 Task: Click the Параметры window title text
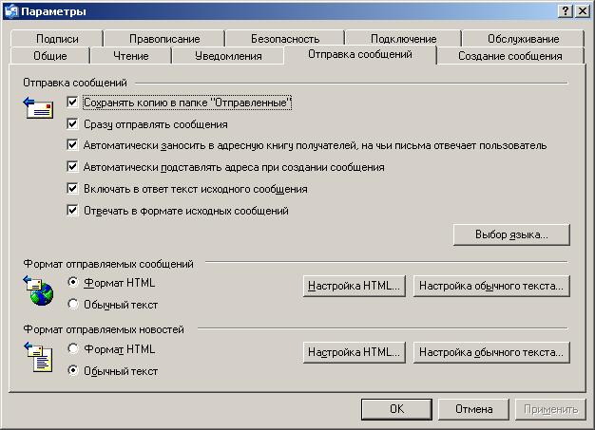pos(53,11)
